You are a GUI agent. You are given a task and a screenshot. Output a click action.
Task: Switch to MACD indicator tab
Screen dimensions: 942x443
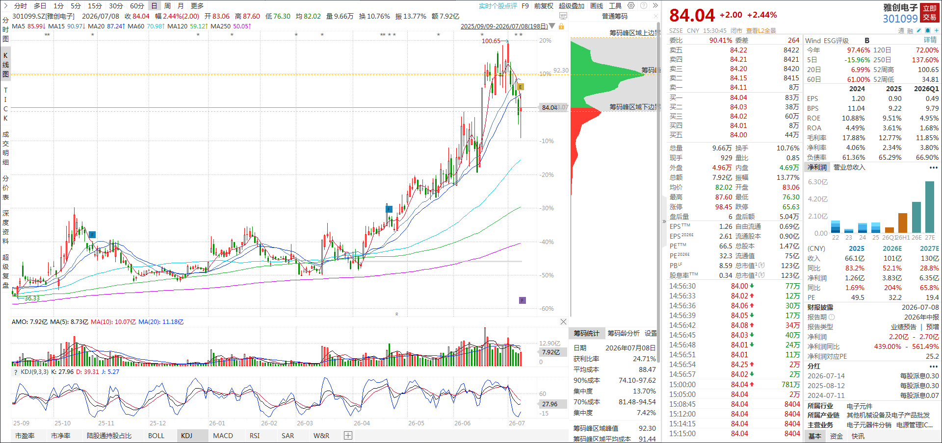tap(223, 435)
